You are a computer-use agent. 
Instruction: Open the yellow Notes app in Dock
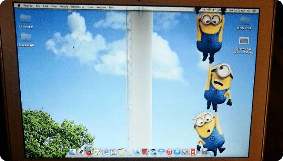(121, 152)
